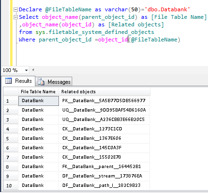The height and width of the screenshot is (193, 208).
Task: Select row 7 header in results
Action: [x=11, y=157]
